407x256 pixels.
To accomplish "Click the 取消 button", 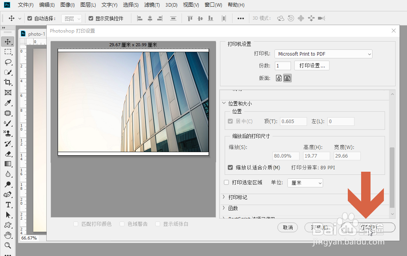I will [287, 227].
